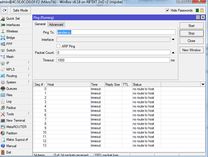Expand the MPLS submenu arrow
Viewport: 208px width, 157px height.
click(29, 69)
